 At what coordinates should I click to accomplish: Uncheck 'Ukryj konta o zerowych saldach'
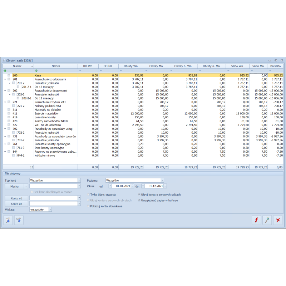(139, 195)
